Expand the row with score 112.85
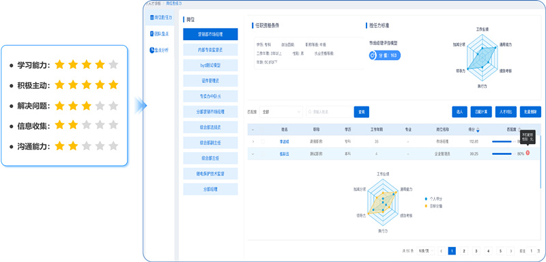The height and width of the screenshot is (262, 546). click(253, 142)
